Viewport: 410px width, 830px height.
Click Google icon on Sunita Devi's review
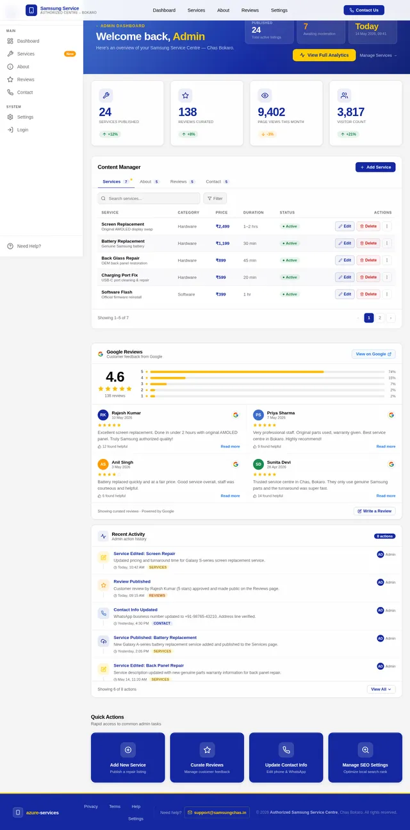pos(391,464)
